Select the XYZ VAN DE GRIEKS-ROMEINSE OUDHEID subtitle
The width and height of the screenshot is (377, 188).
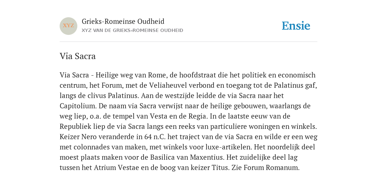pyautogui.click(x=133, y=30)
